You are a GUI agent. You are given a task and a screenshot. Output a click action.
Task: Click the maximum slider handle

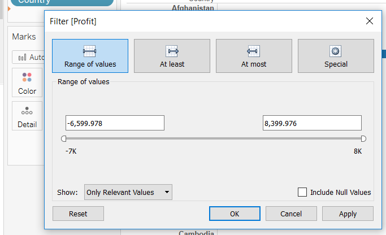click(x=363, y=138)
